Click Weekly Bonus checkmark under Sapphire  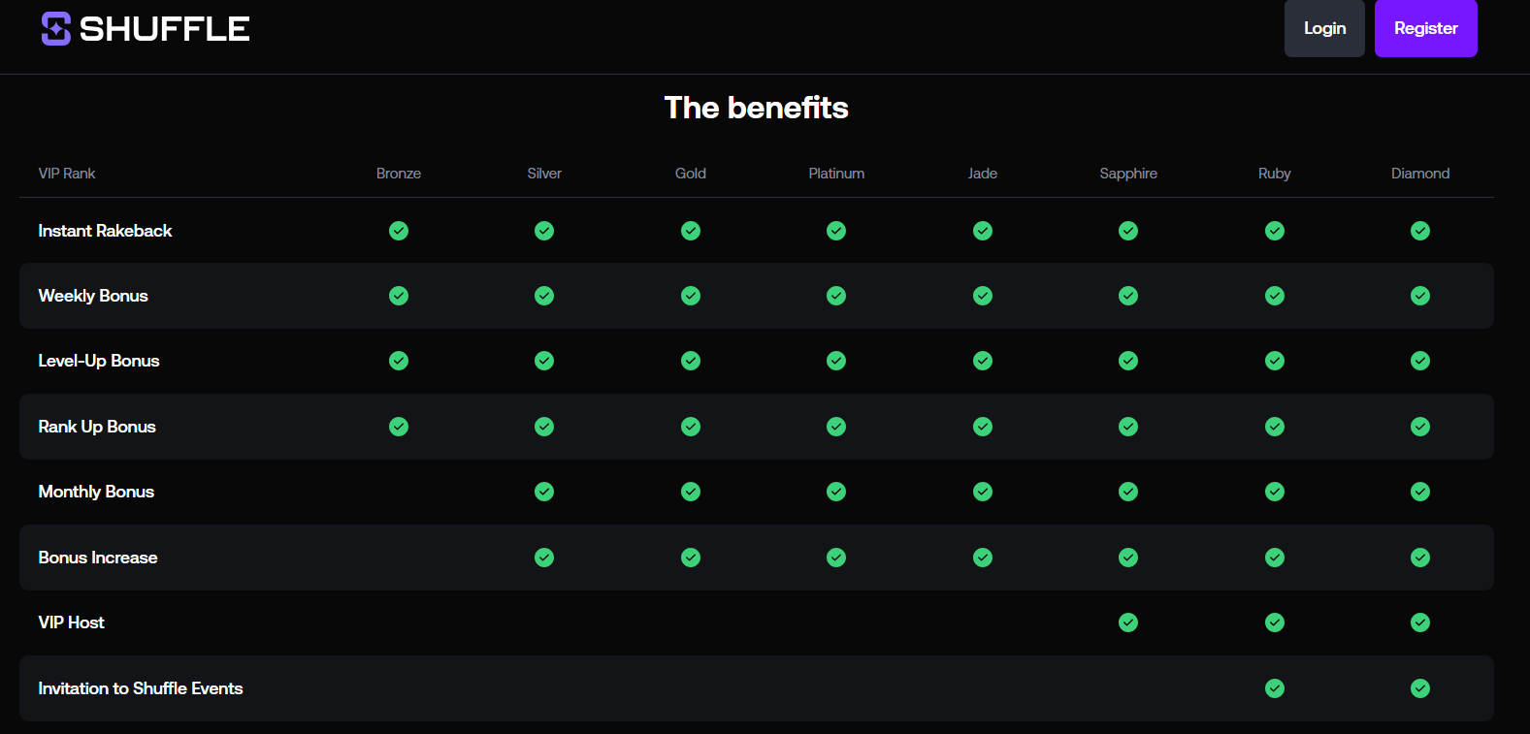pyautogui.click(x=1128, y=296)
